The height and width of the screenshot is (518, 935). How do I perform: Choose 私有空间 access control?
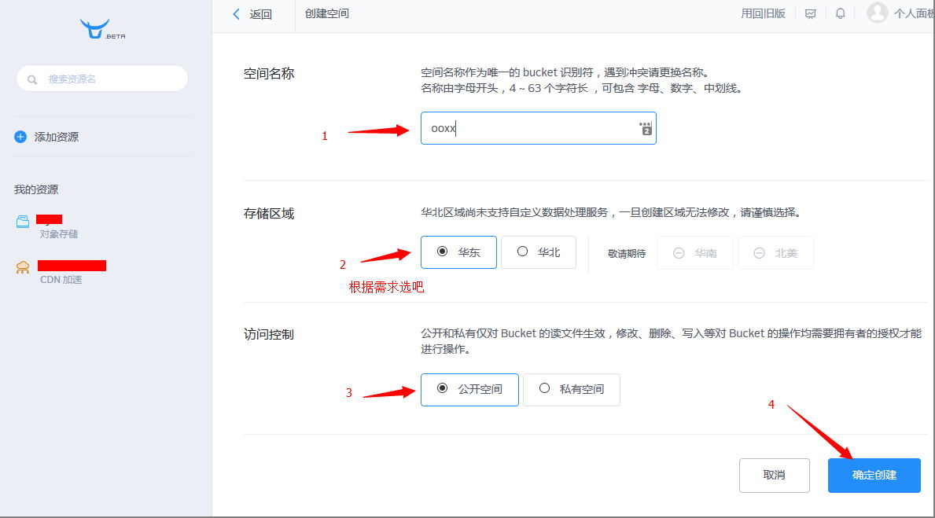[572, 389]
